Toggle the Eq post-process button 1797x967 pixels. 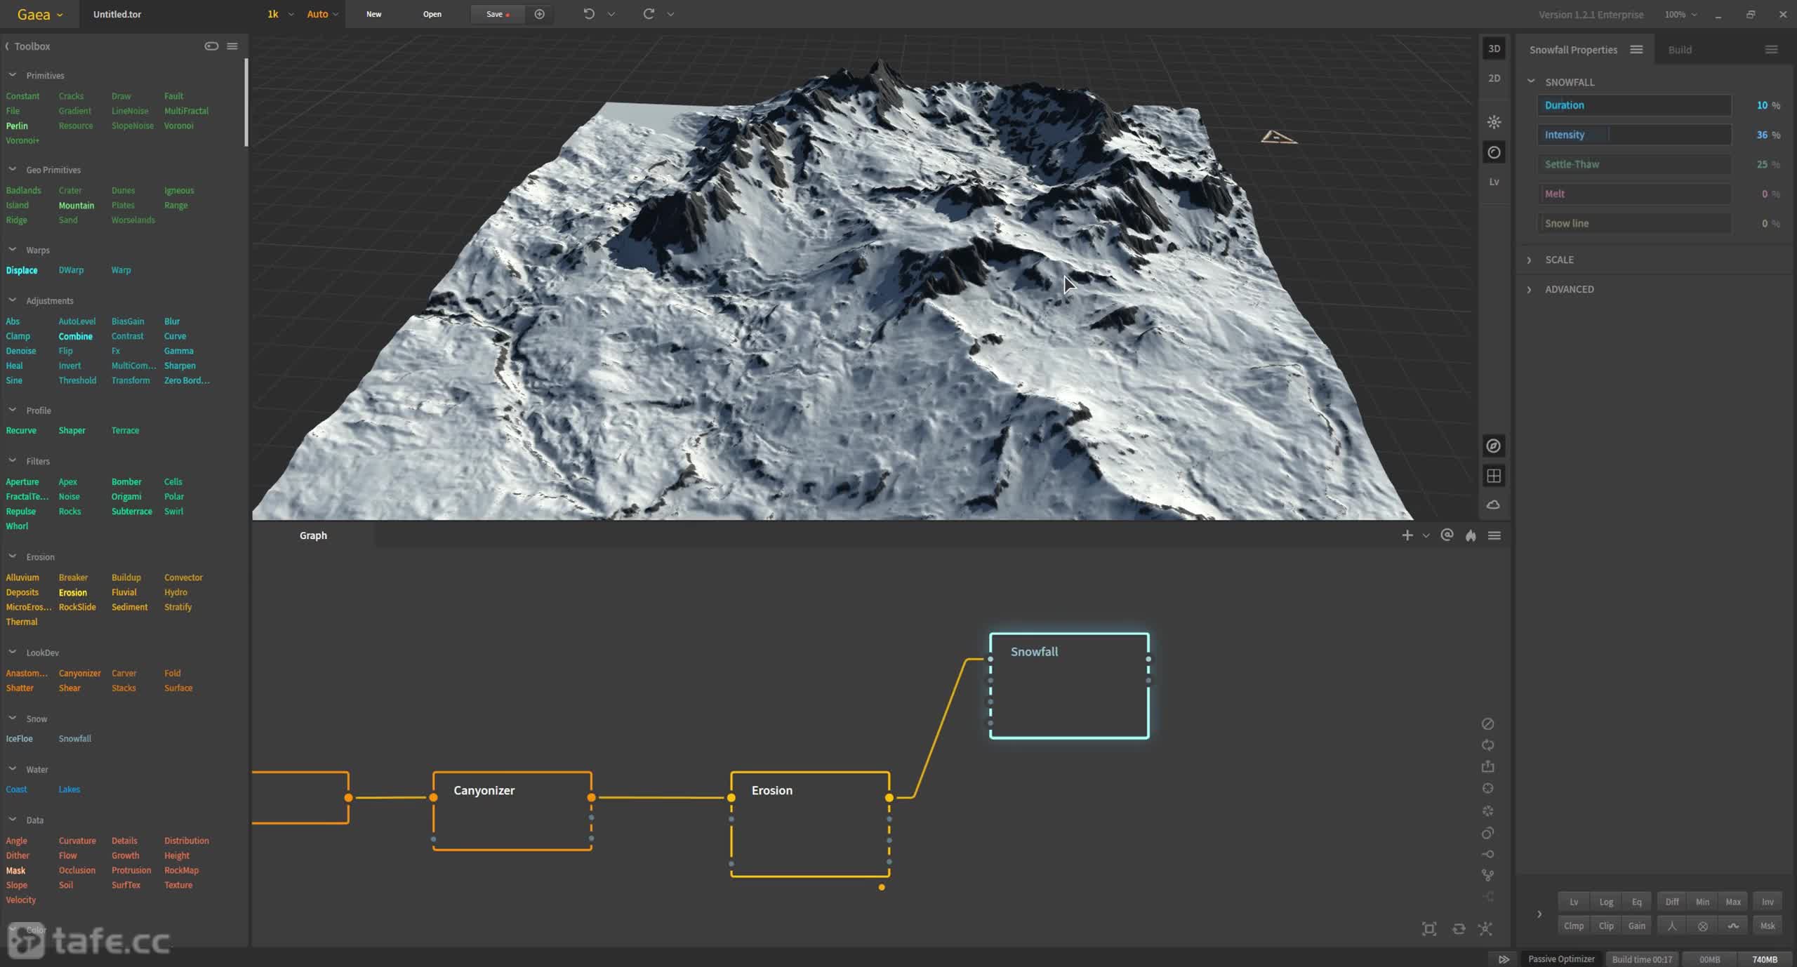1636,902
